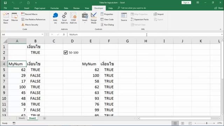The height and width of the screenshot is (126, 224).
Task: Click the Insert Function fx button
Action: [64, 34]
